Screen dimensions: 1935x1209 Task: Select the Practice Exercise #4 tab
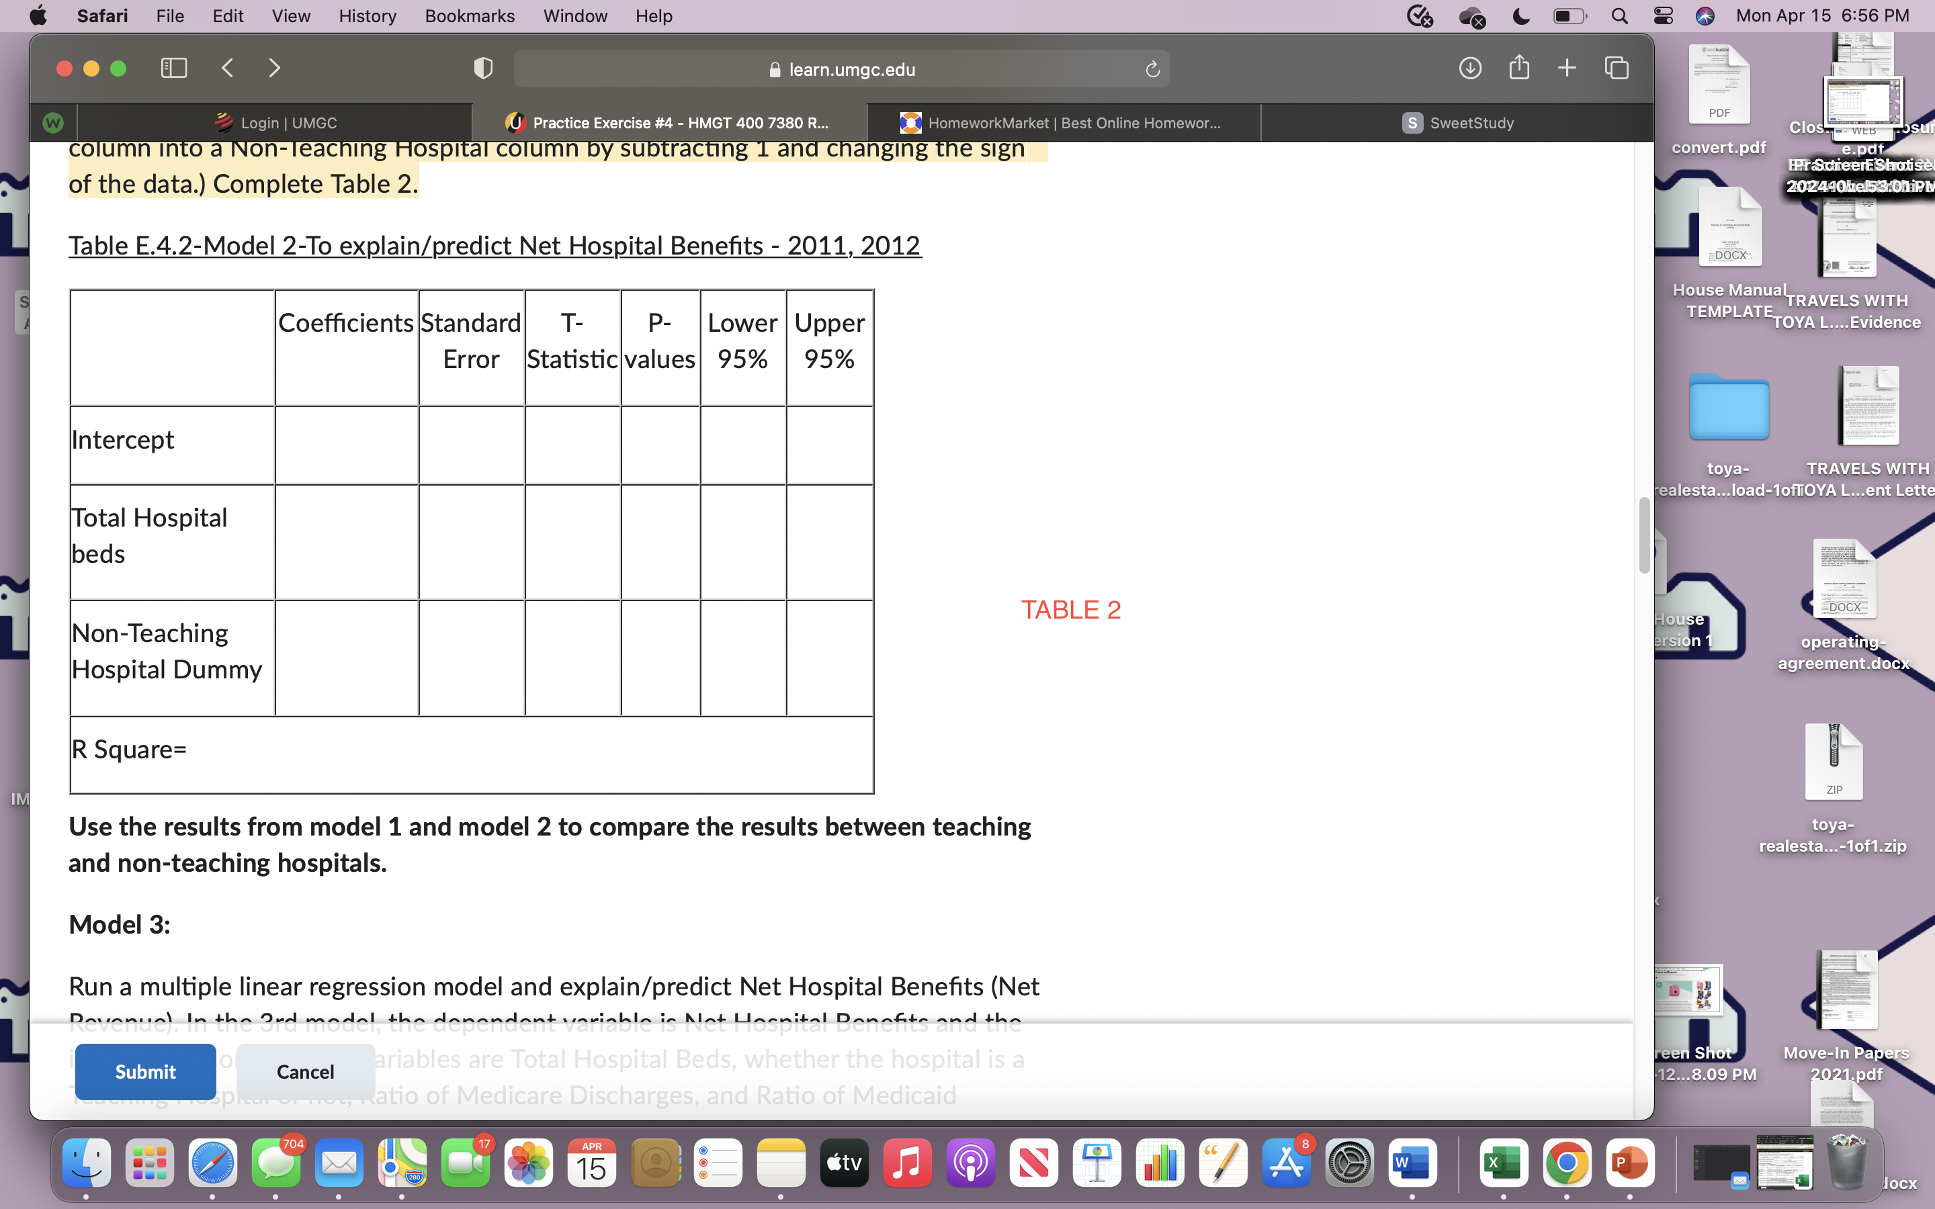670,122
